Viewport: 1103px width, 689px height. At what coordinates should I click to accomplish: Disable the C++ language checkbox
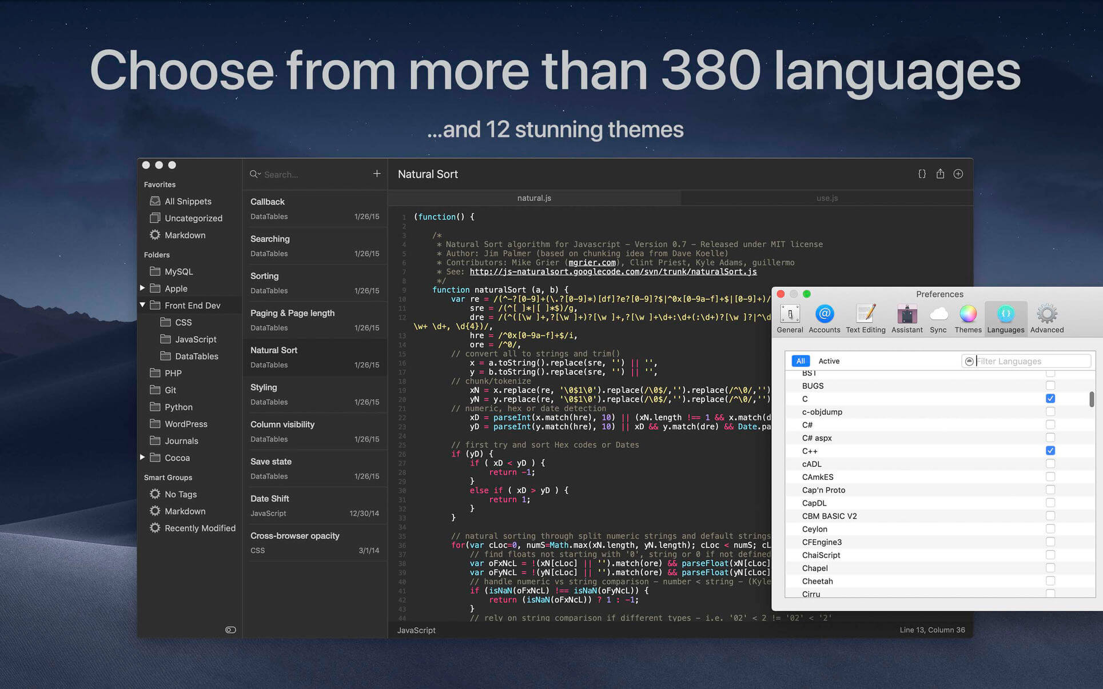[x=1050, y=451]
